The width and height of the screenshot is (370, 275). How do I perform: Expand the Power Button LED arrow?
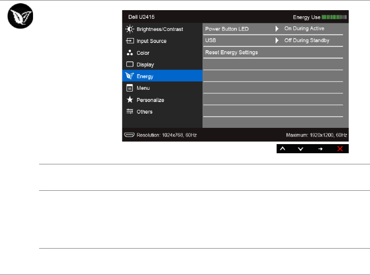click(x=277, y=29)
